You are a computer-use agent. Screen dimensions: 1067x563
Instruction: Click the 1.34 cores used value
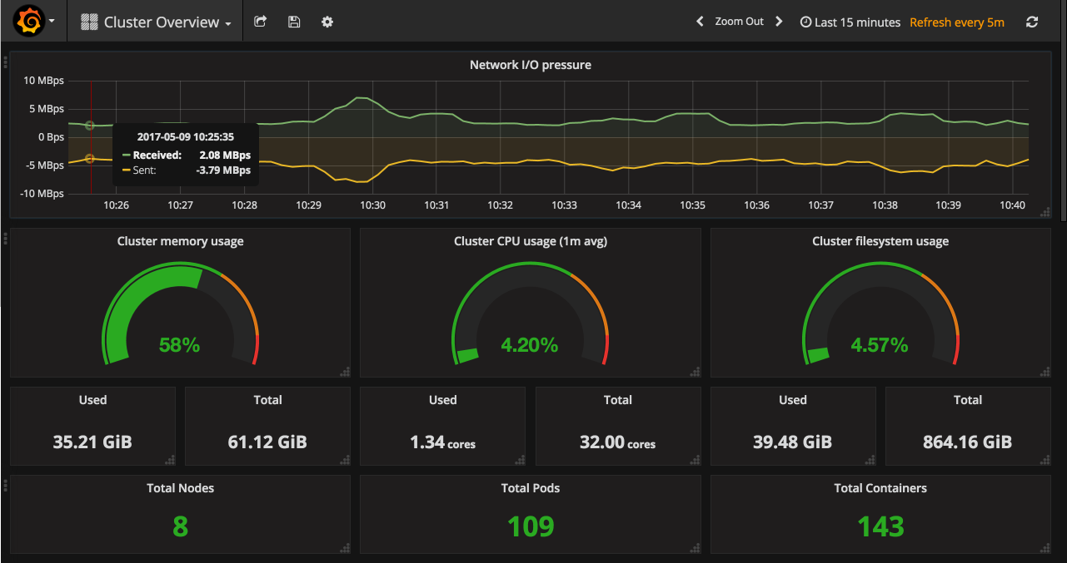(x=442, y=442)
